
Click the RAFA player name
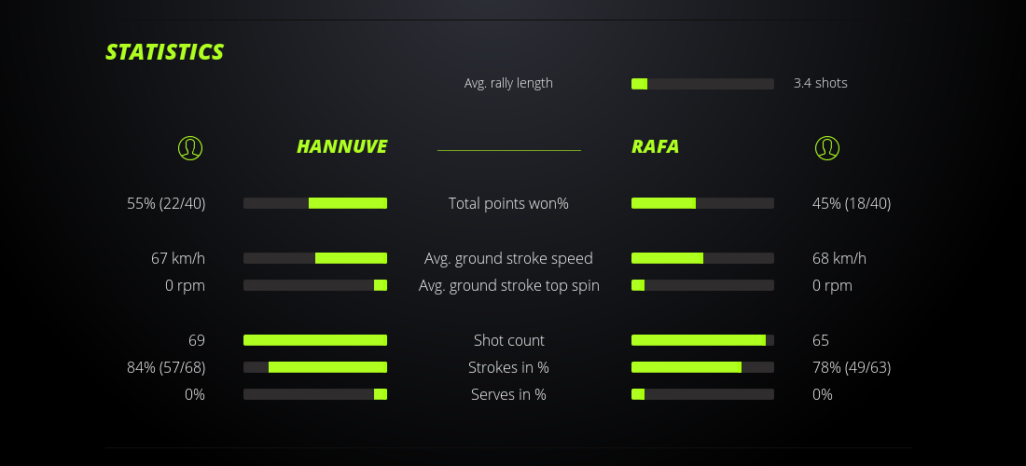(655, 146)
